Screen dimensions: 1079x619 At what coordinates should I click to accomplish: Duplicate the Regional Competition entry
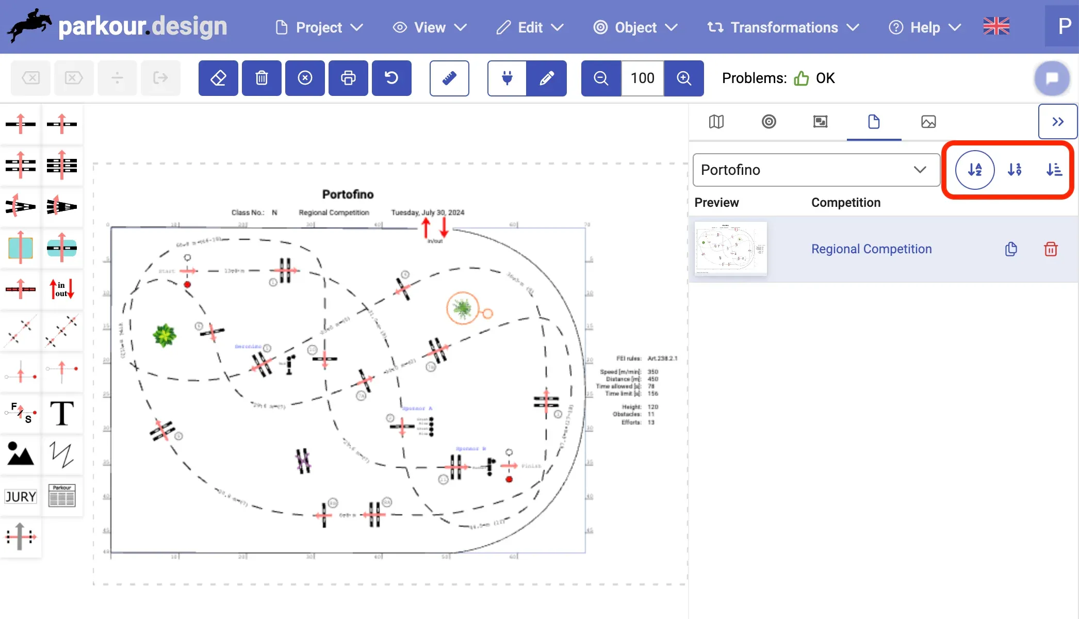click(1011, 249)
